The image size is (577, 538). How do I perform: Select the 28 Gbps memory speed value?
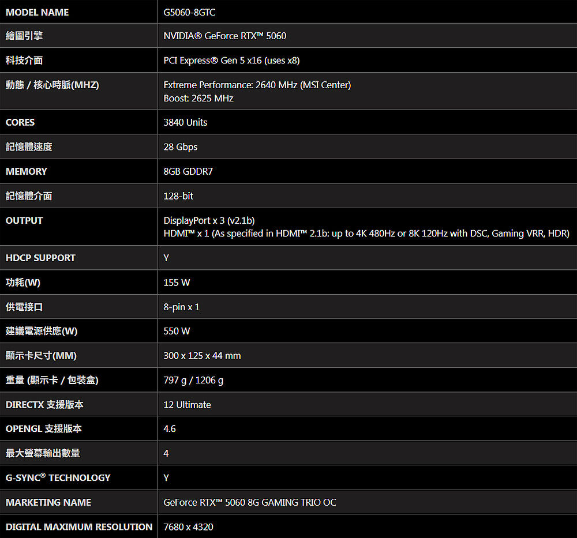[x=180, y=146]
